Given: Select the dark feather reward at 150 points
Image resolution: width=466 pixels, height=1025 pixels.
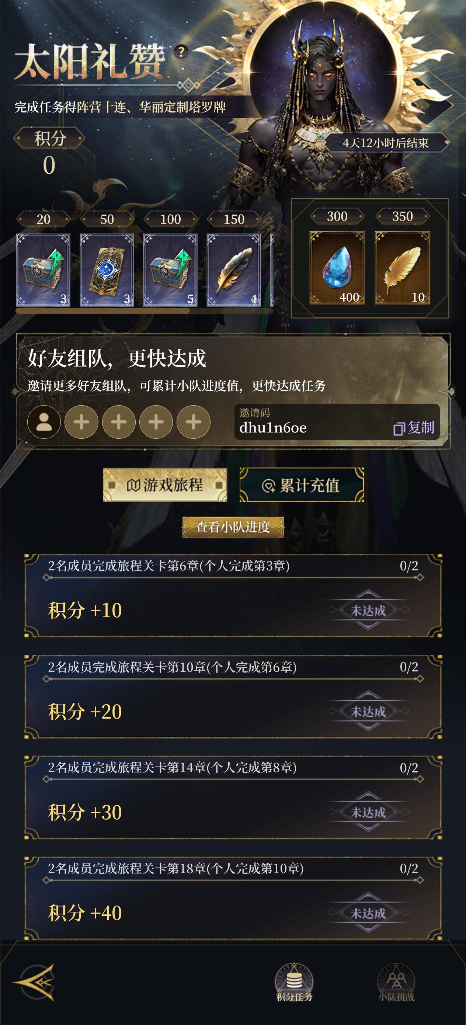Looking at the screenshot, I should 234,270.
